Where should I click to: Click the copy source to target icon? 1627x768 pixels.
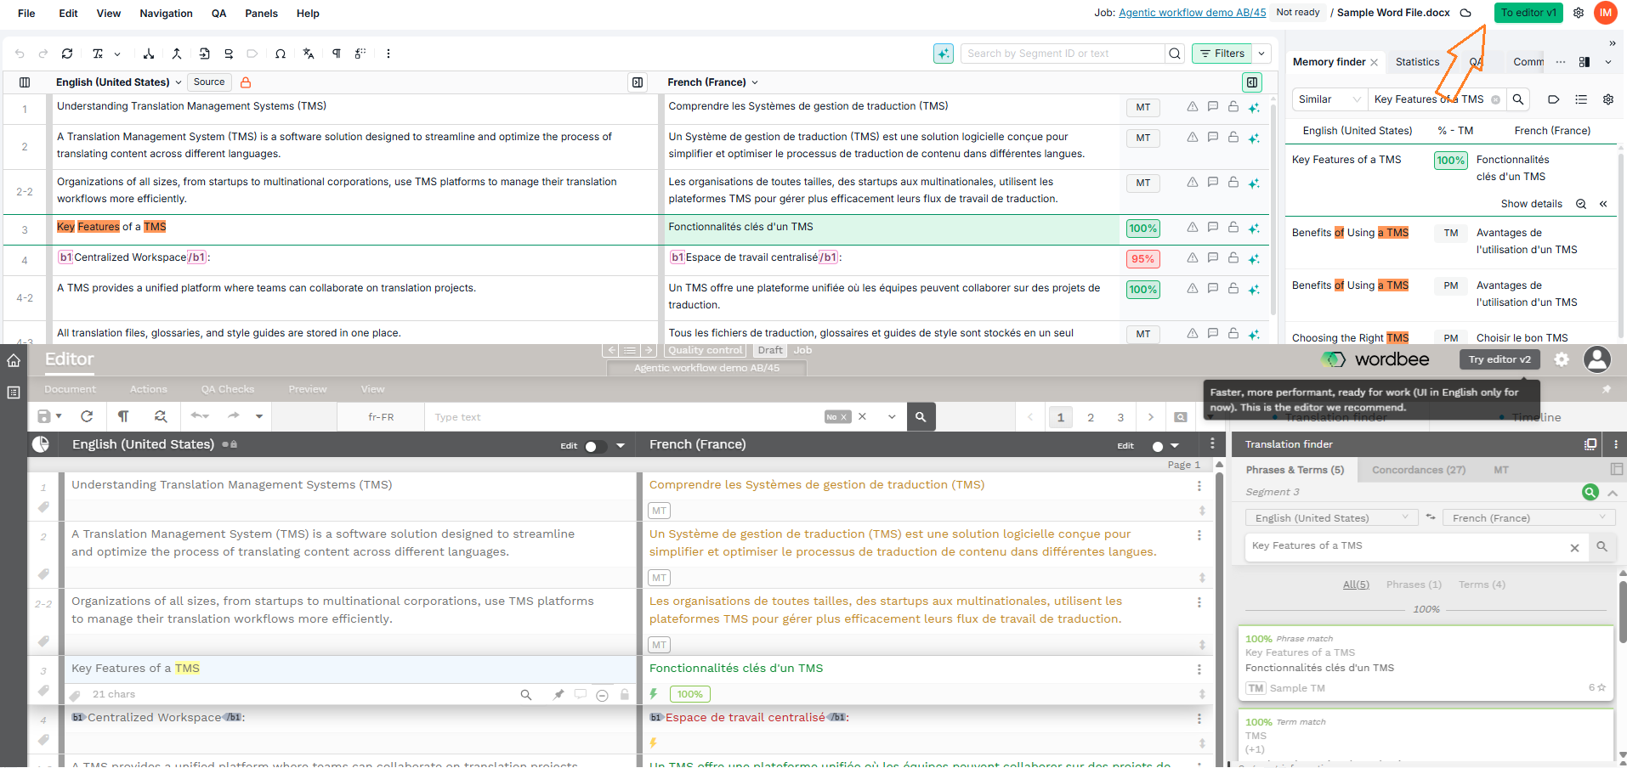(205, 54)
